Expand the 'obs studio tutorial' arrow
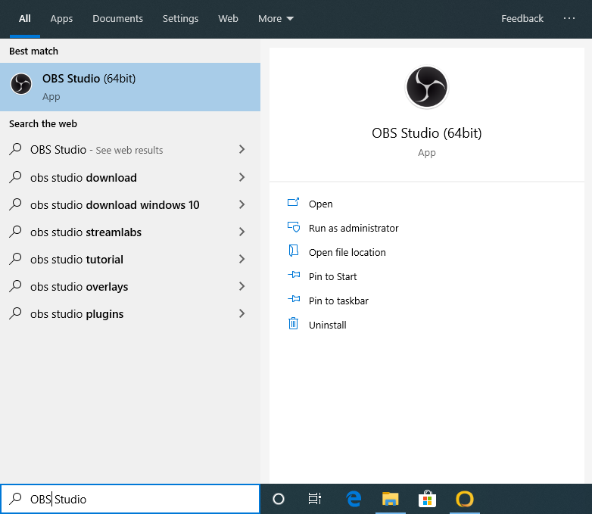The width and height of the screenshot is (592, 514). (242, 259)
